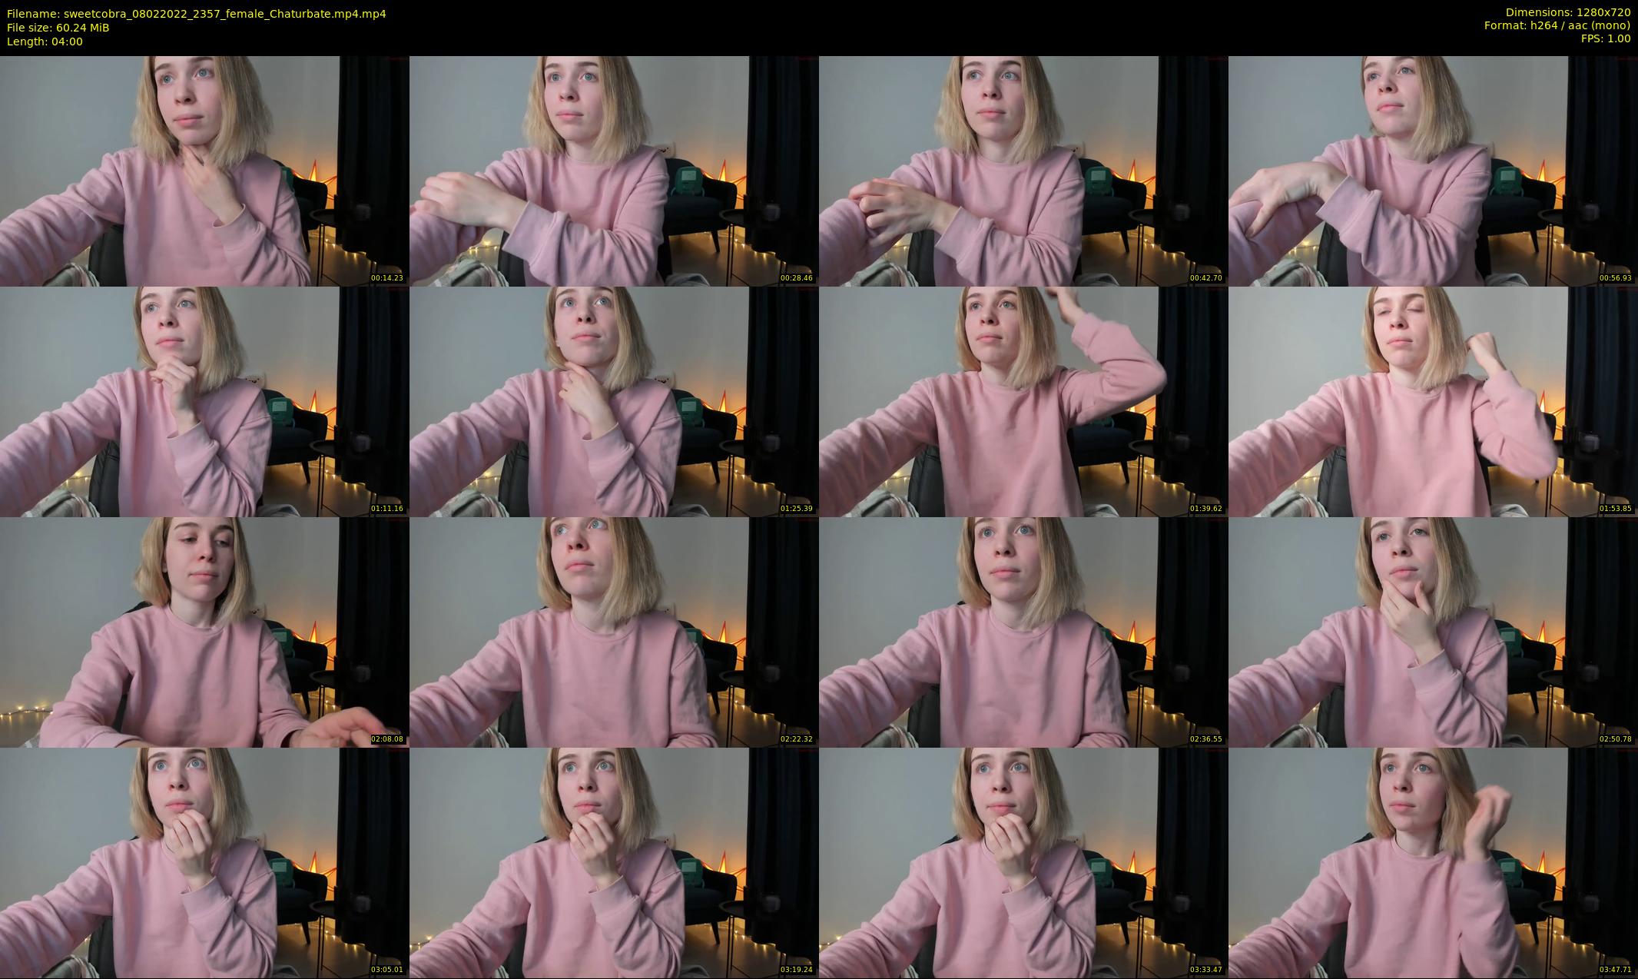Viewport: 1638px width, 979px height.
Task: Click the last frame at 03:47.71
Action: click(1433, 862)
